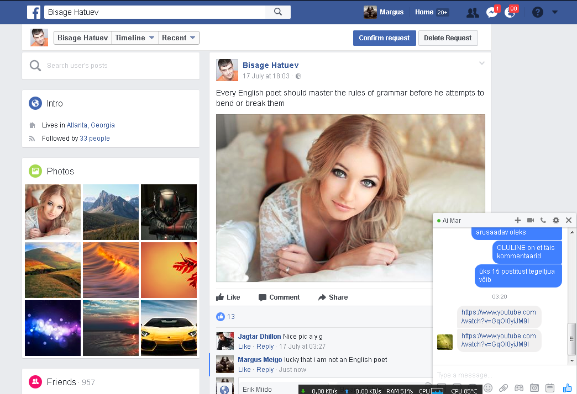Open the yellow Lamborghini photo thumbnail
The image size is (577, 394).
pos(169,328)
